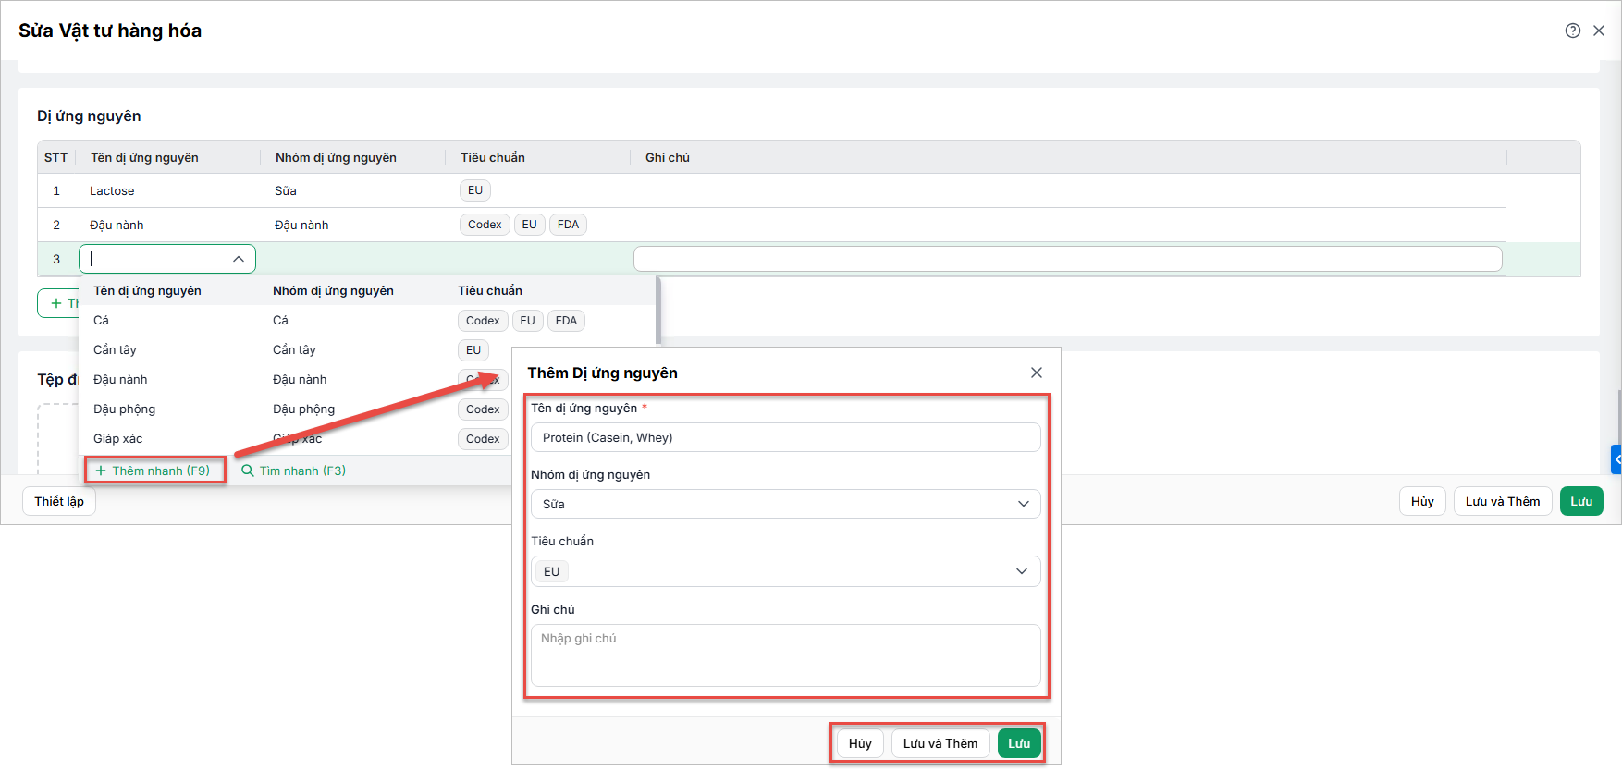Screen dimensions: 1622x770
Task: Click Hủy in the dialog
Action: pyautogui.click(x=860, y=743)
